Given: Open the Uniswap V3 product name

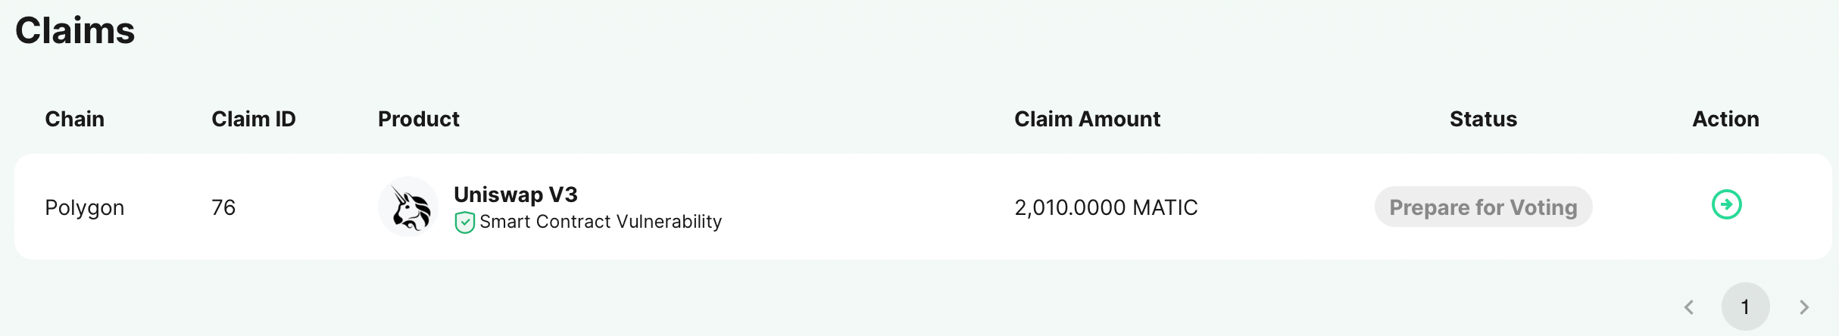Looking at the screenshot, I should click(515, 194).
